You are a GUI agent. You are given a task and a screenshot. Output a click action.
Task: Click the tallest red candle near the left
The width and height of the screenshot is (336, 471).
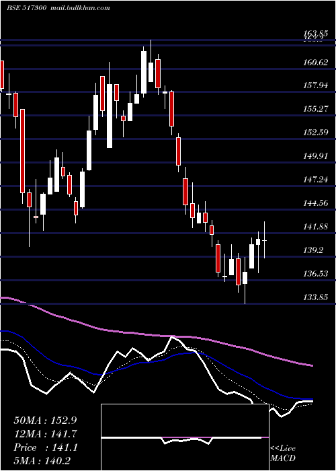coord(22,151)
